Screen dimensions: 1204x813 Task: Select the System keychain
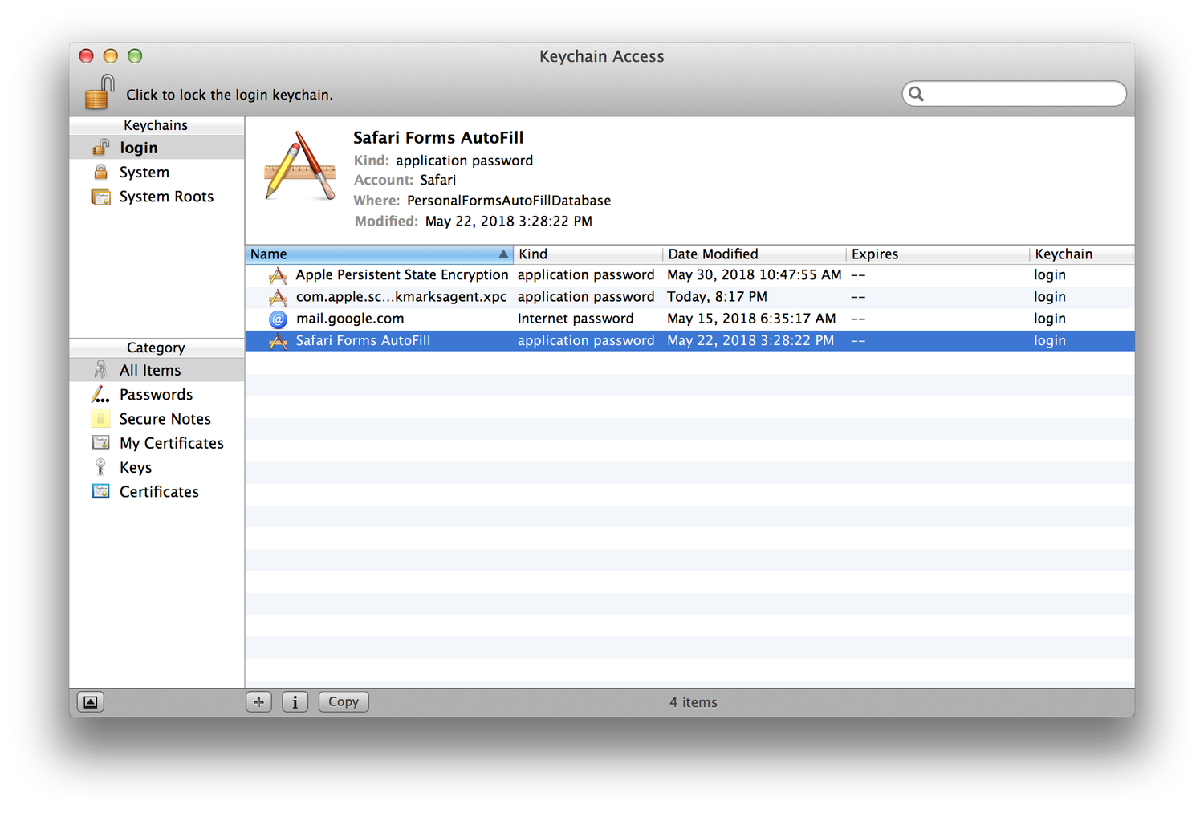pyautogui.click(x=157, y=172)
